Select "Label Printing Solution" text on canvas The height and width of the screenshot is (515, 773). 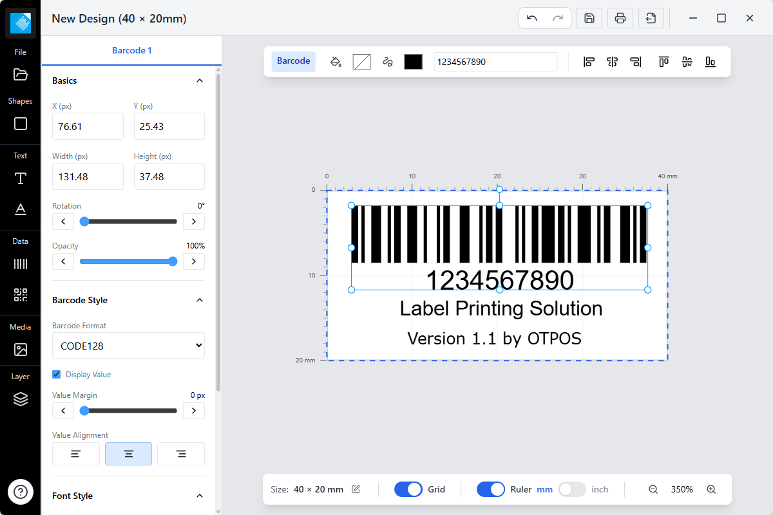(501, 309)
